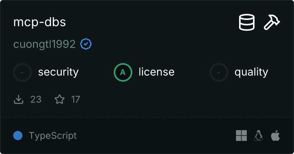Click the empty security score circle

tap(22, 72)
